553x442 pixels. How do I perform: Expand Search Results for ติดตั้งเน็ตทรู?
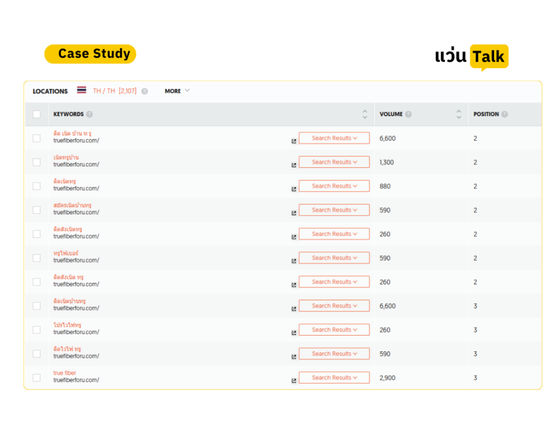[334, 234]
